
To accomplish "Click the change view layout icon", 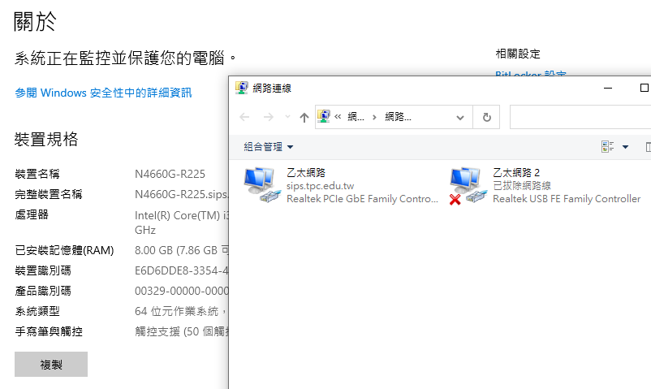I will 607,147.
